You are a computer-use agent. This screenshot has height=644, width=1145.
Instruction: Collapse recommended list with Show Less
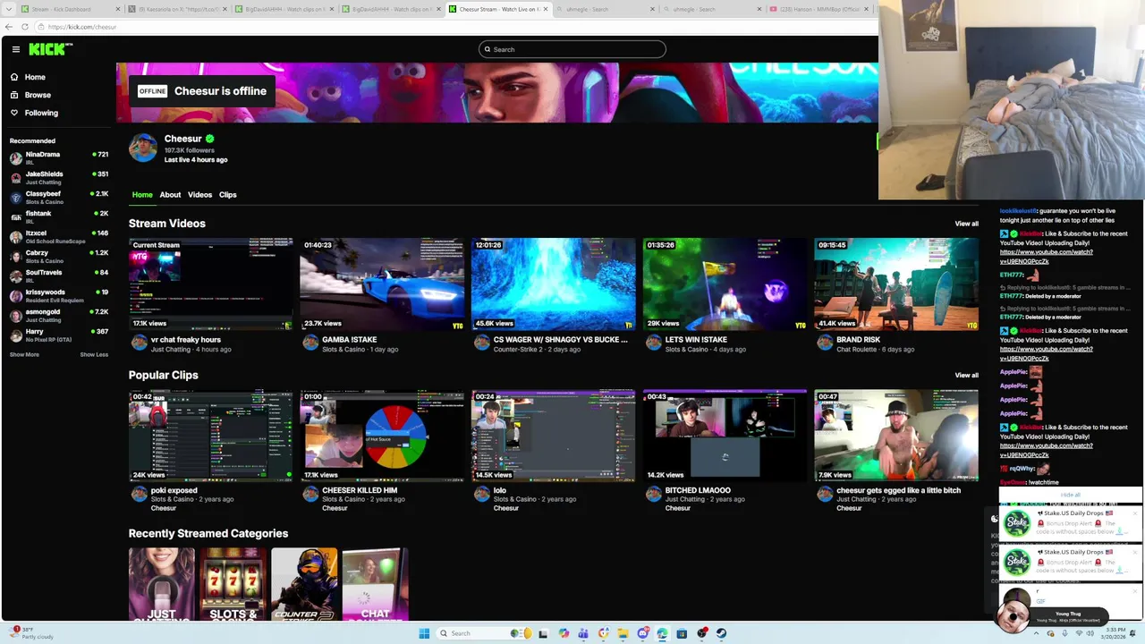pos(94,354)
